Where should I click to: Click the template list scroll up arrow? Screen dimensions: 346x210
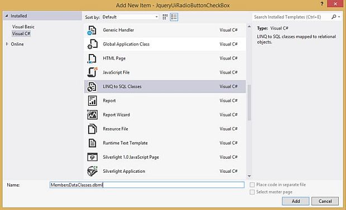pos(249,26)
